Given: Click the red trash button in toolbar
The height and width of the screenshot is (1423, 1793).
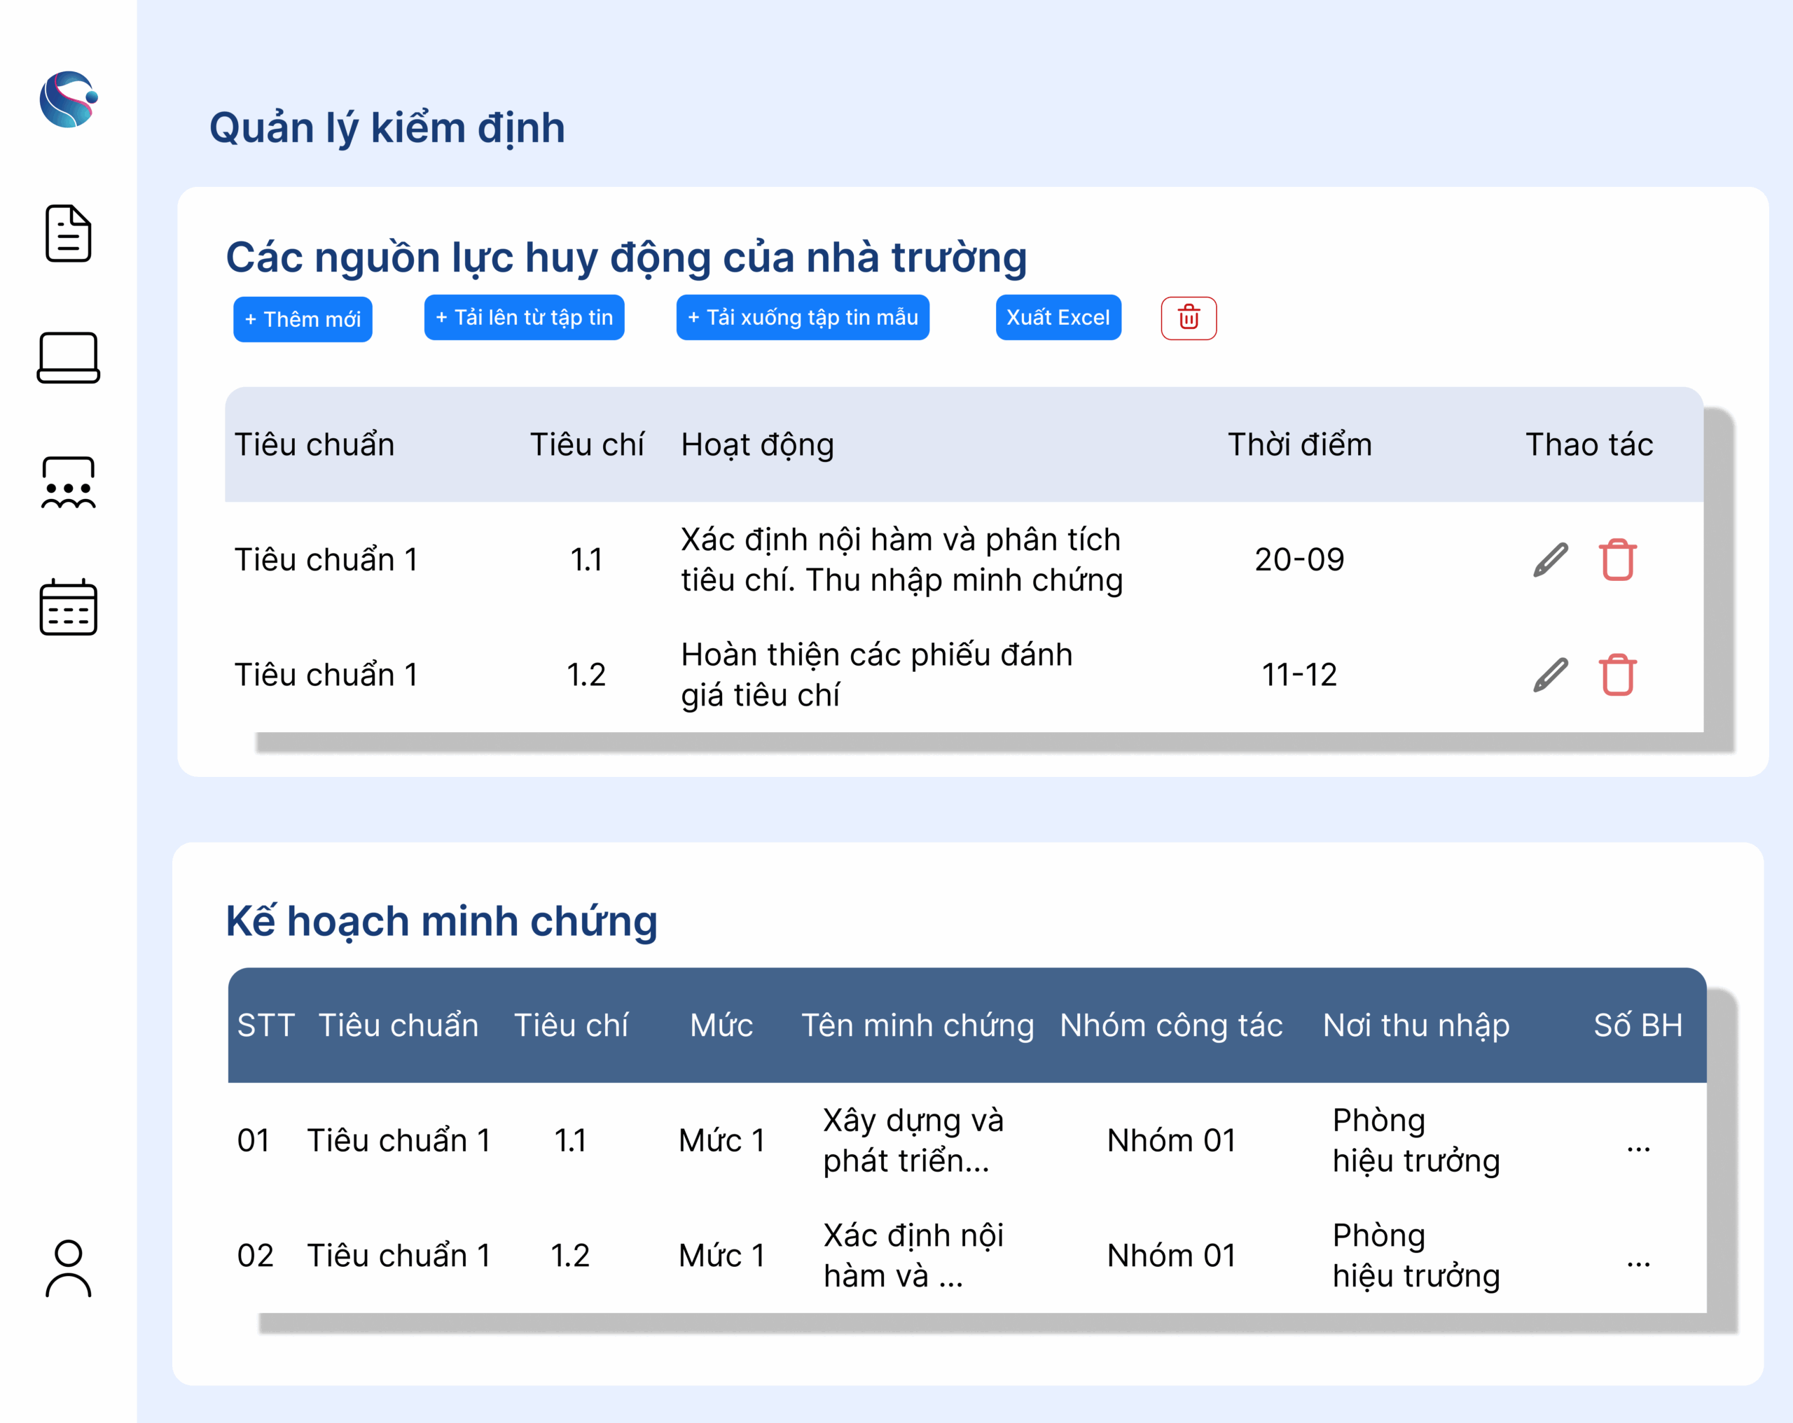Looking at the screenshot, I should tap(1189, 318).
